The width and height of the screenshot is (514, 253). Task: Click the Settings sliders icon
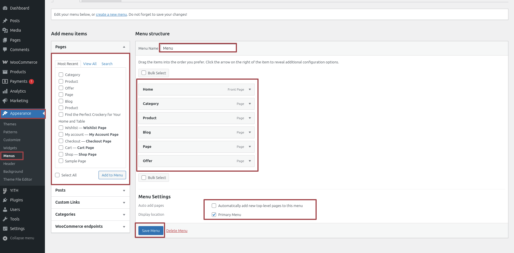click(5, 229)
